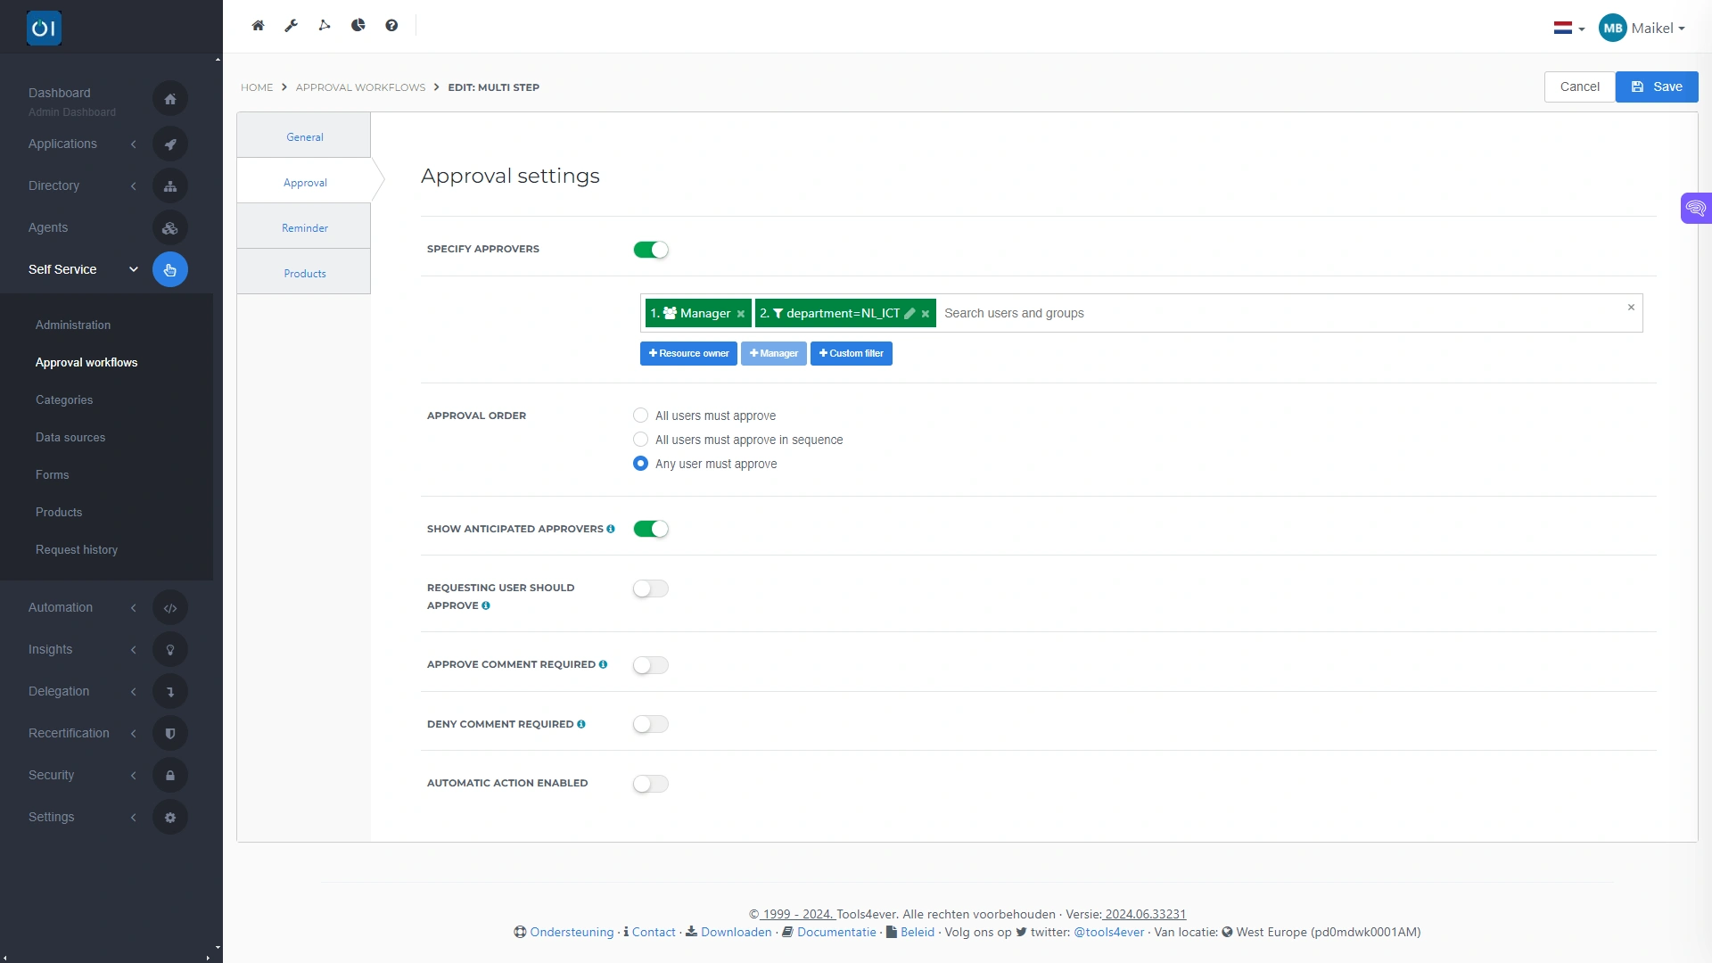Viewport: 1712px width, 963px height.
Task: Switch to the Reminder tab
Action: 304,228
